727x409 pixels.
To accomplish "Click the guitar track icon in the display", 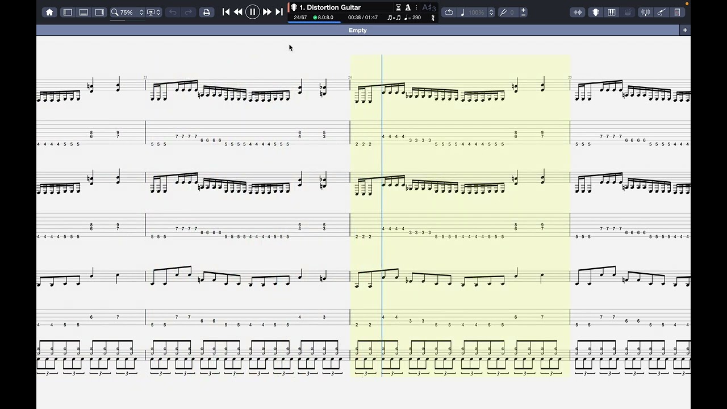I will (x=294, y=7).
